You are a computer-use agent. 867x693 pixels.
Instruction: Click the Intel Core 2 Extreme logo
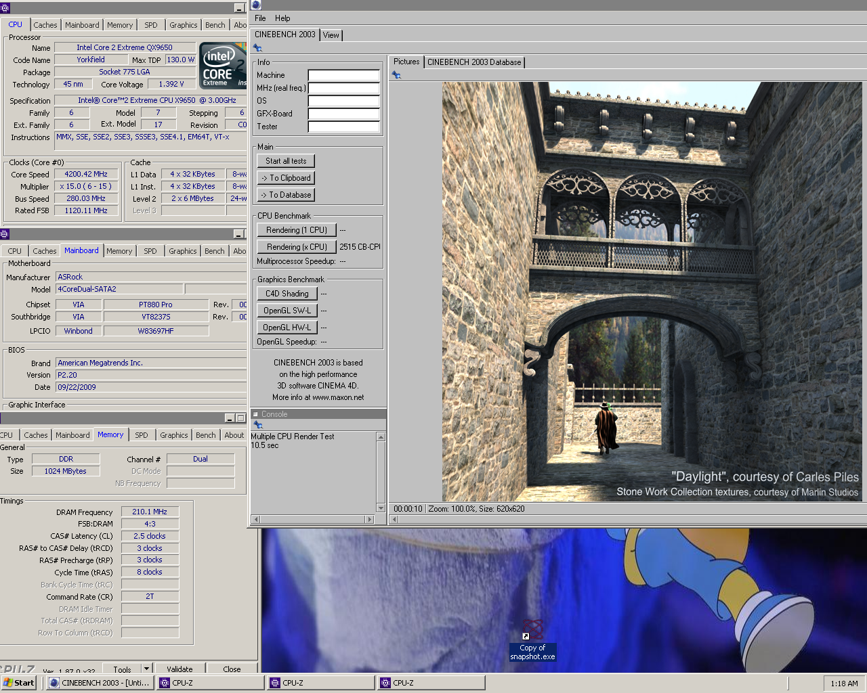[x=223, y=65]
